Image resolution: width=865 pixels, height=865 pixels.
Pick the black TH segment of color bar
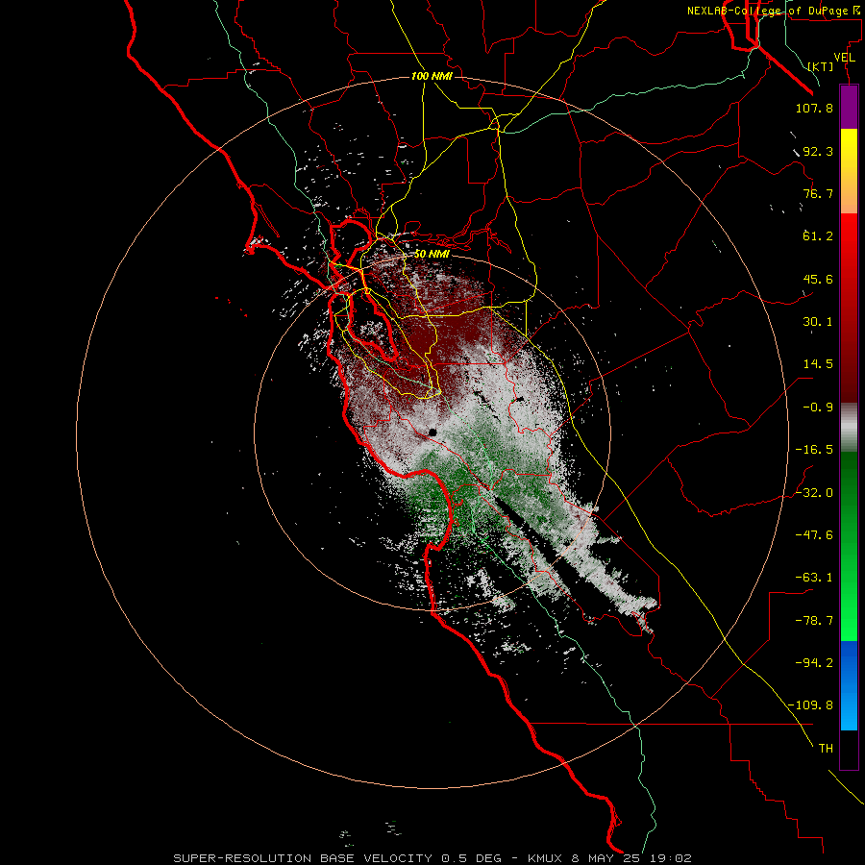point(849,749)
